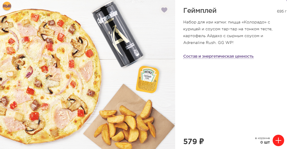Click the 579 ₽ price
Viewport: 287px width, 149px height.
pyautogui.click(x=194, y=141)
